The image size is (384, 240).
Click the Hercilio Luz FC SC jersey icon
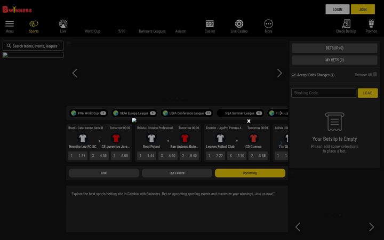(83, 138)
